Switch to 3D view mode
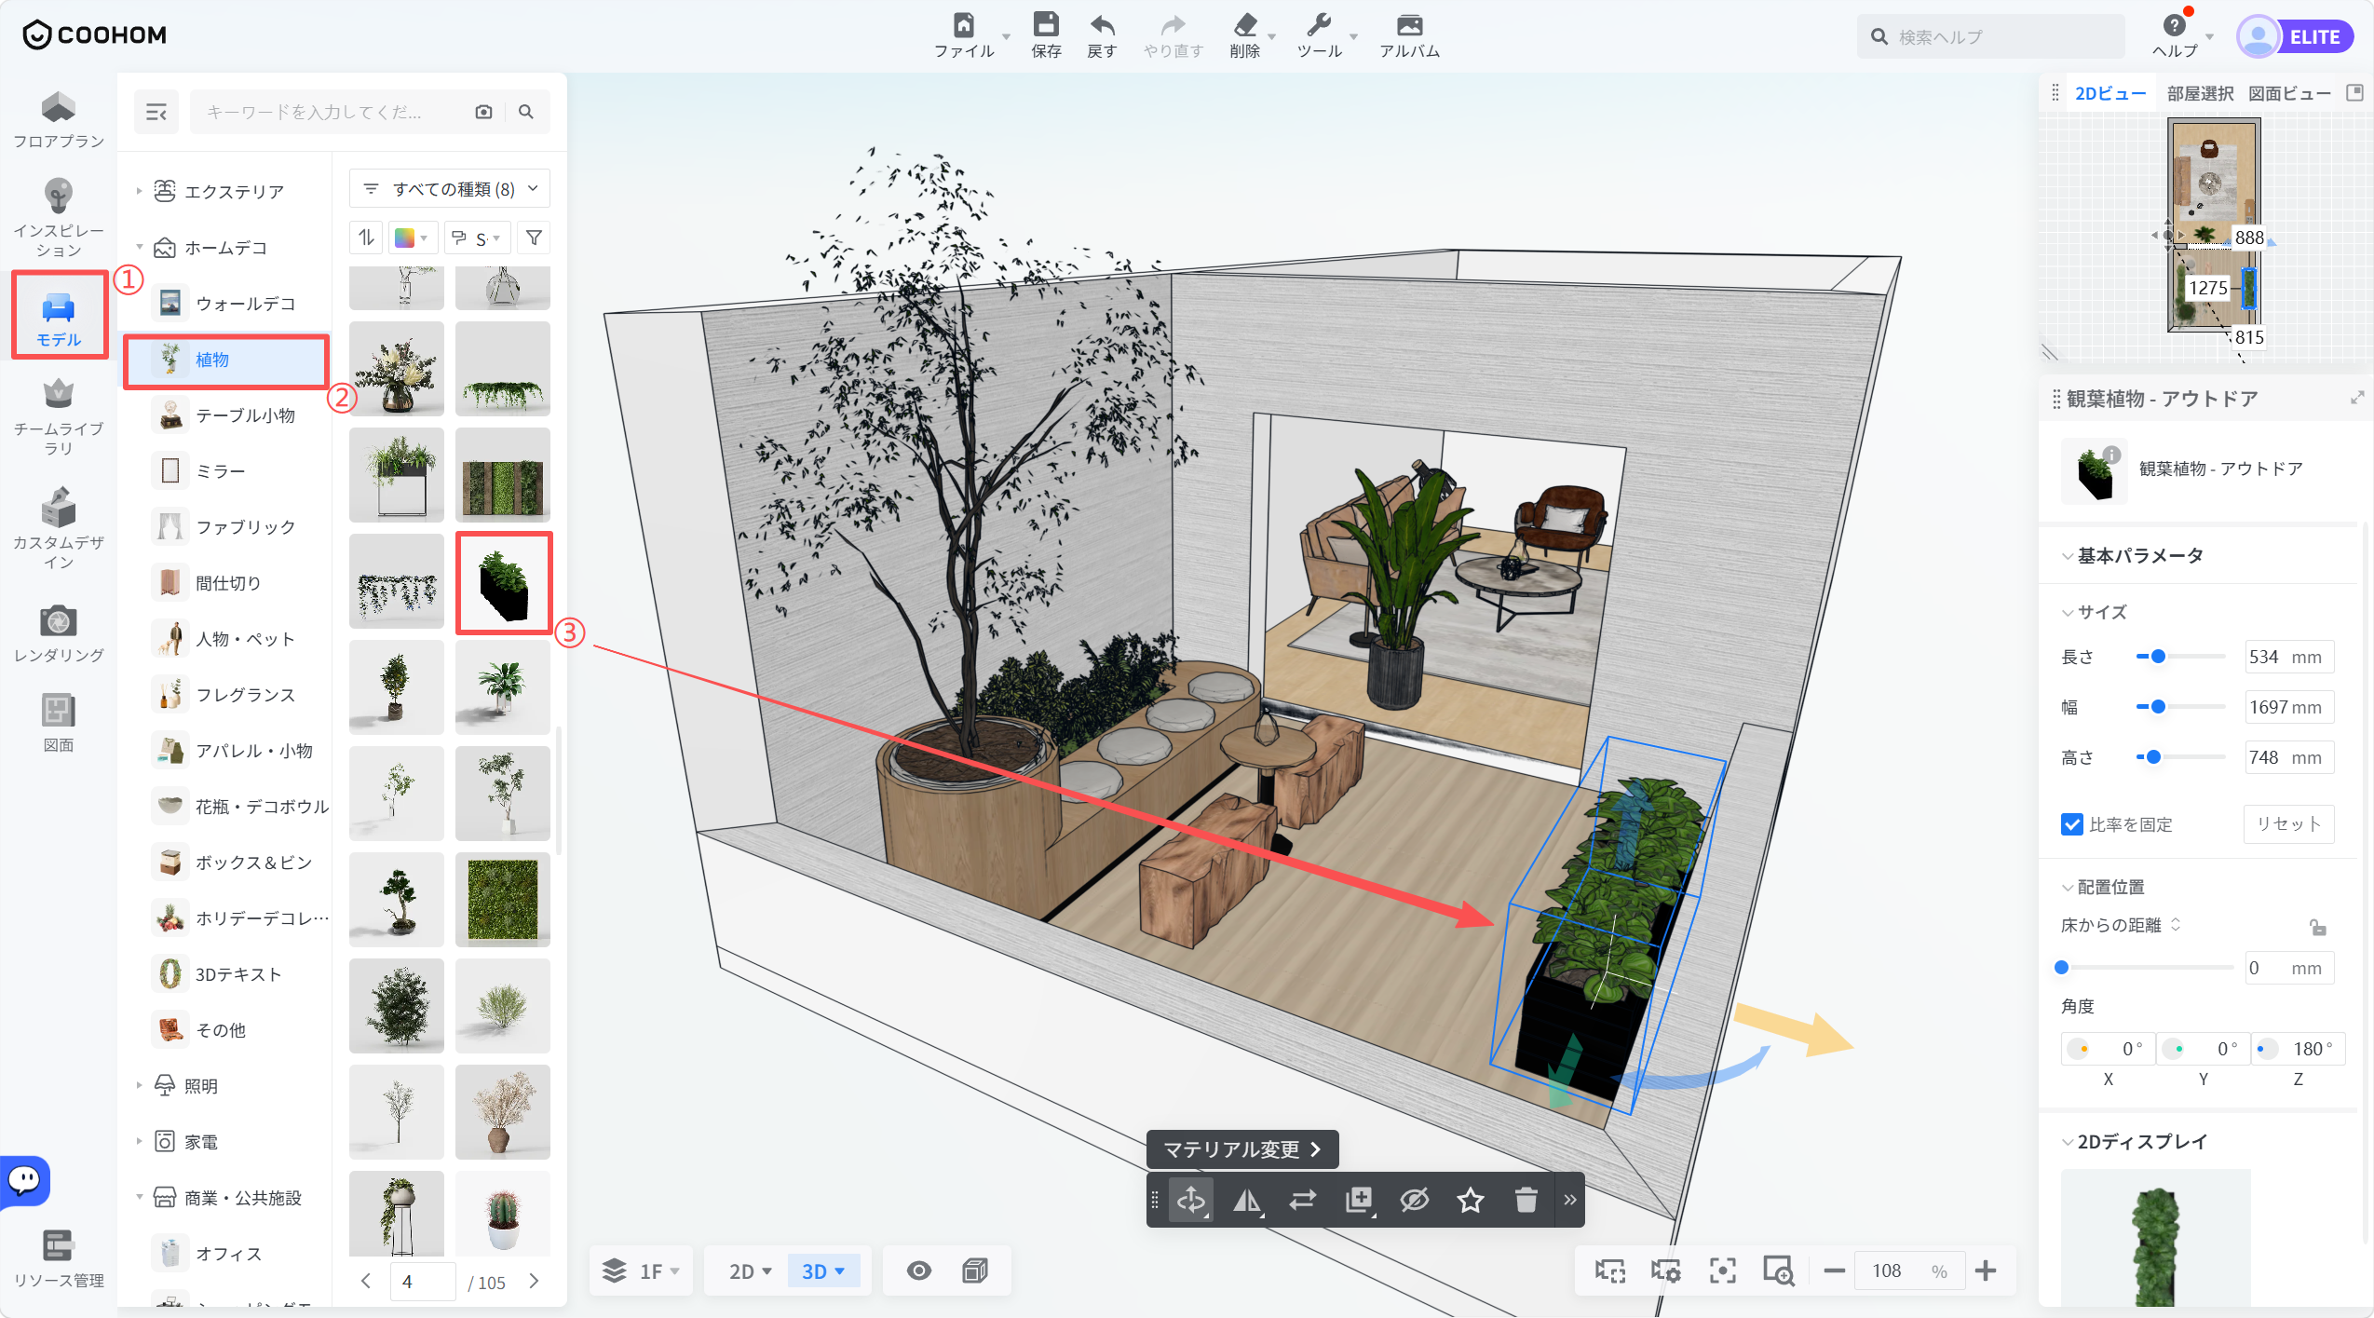 point(823,1271)
